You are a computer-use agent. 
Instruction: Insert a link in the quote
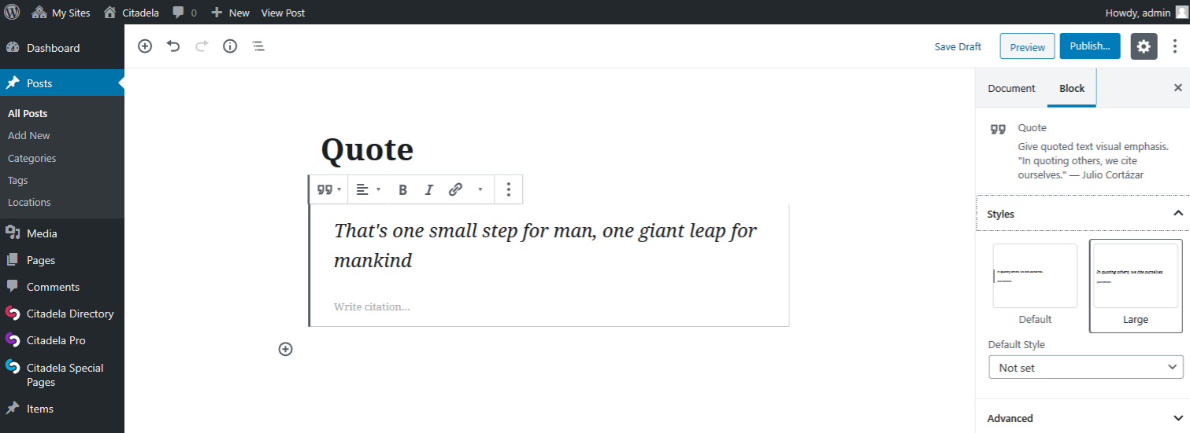pyautogui.click(x=455, y=189)
